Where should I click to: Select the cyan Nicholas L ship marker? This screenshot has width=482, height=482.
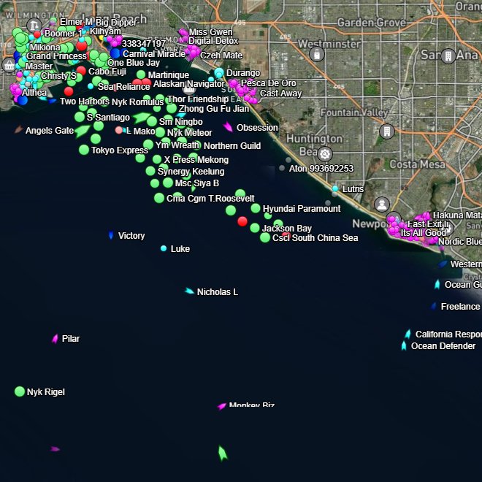click(189, 291)
